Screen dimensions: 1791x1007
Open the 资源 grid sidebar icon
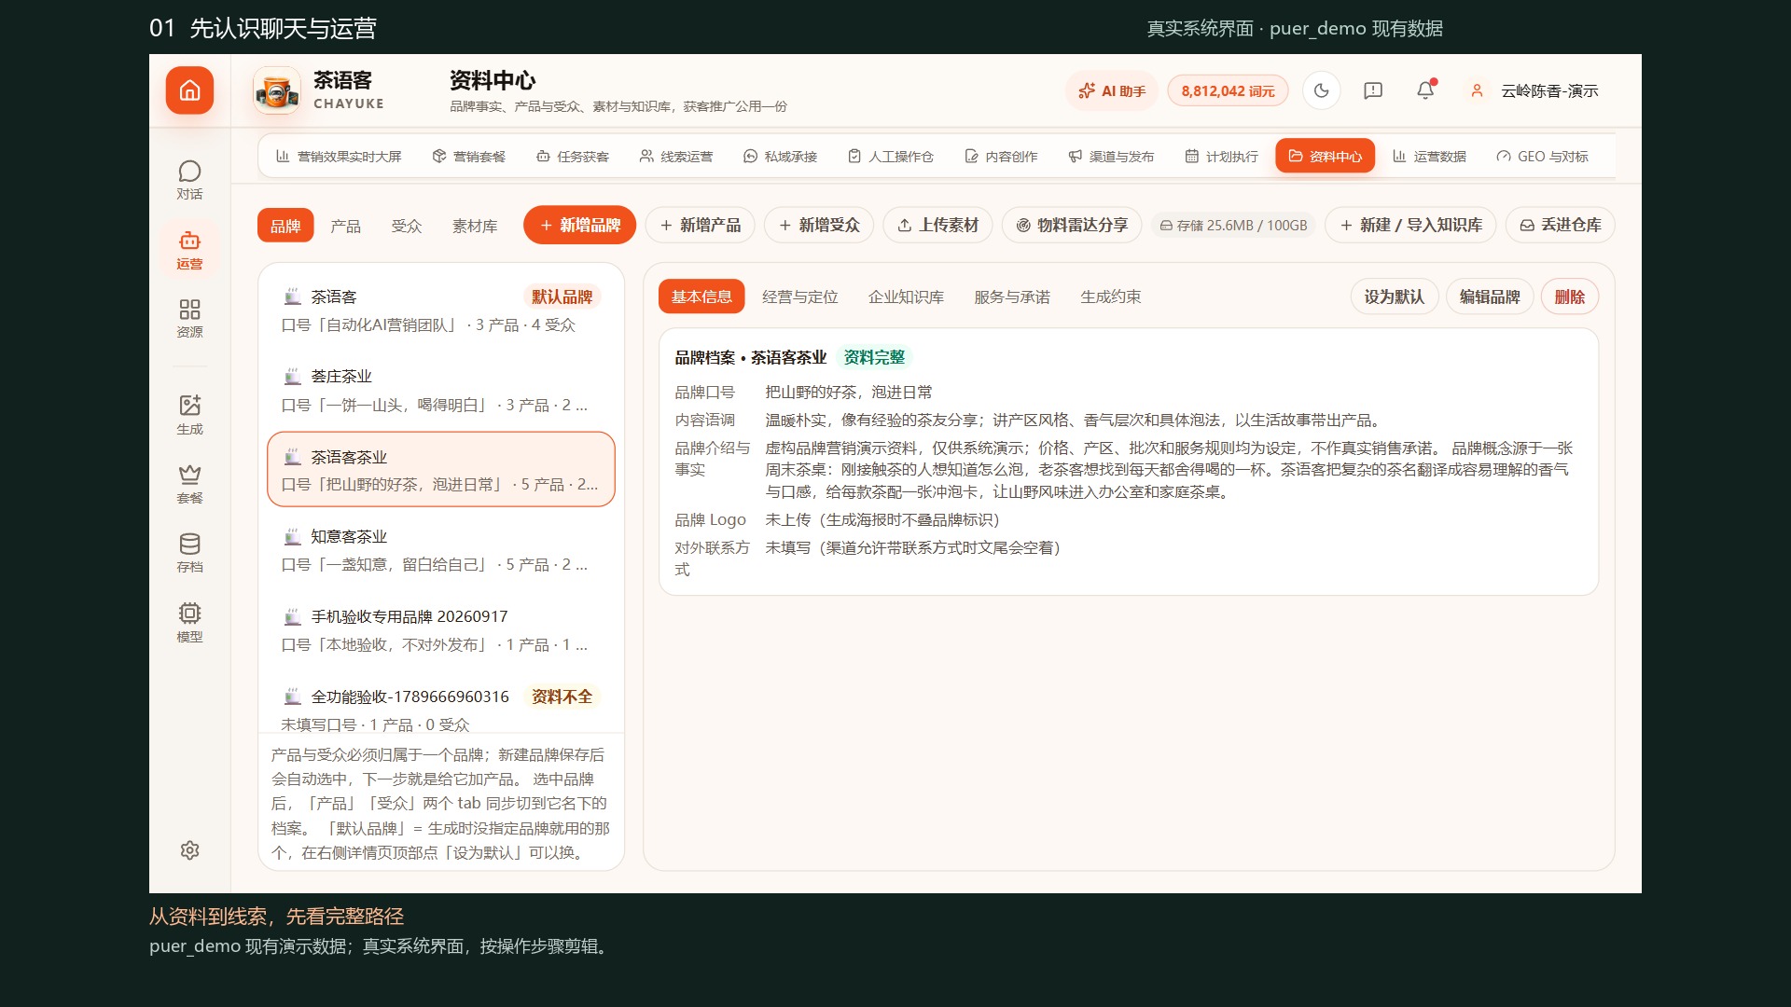189,318
